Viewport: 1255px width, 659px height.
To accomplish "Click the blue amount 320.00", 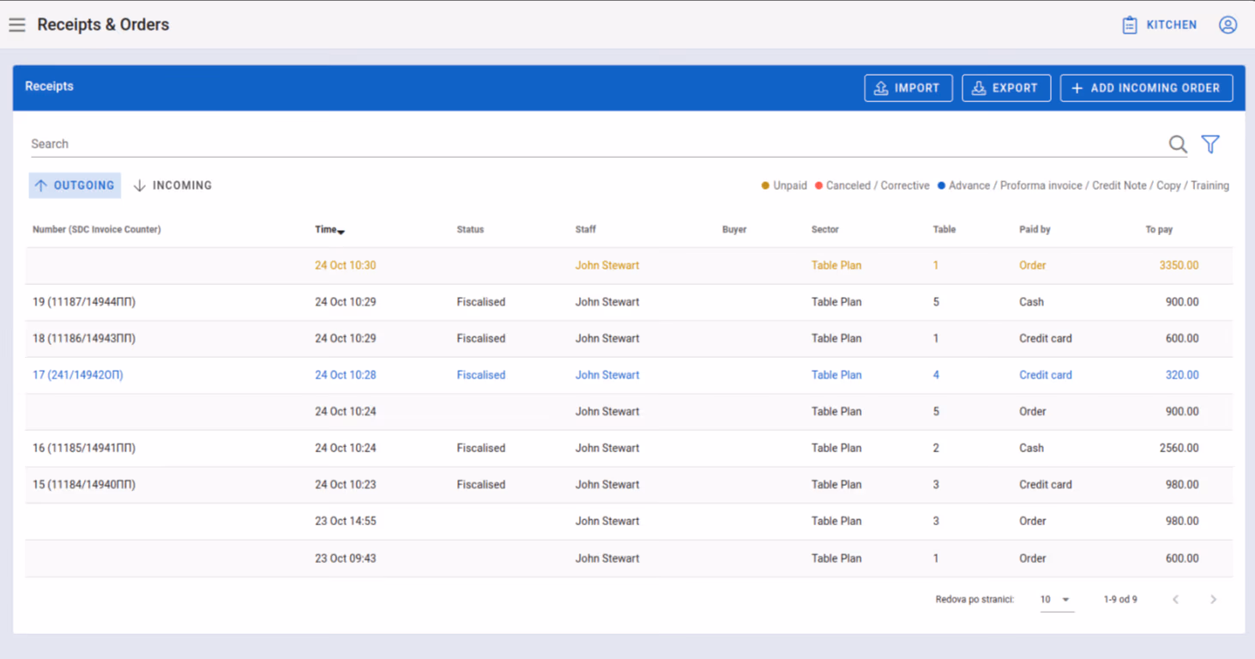I will (1182, 375).
